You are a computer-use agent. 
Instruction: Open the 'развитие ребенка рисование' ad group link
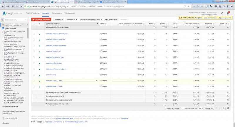coord(56,45)
